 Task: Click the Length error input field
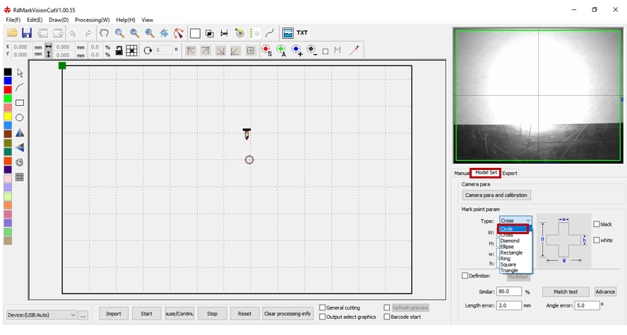pos(509,305)
